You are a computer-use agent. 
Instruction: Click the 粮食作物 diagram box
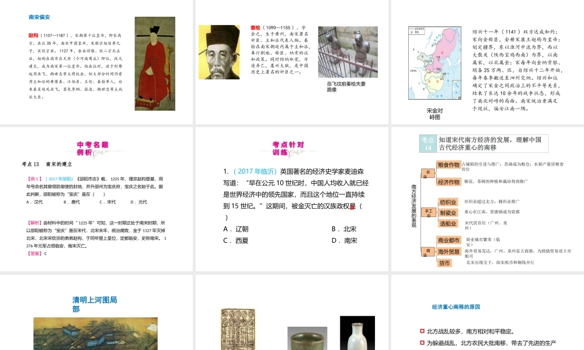click(449, 164)
